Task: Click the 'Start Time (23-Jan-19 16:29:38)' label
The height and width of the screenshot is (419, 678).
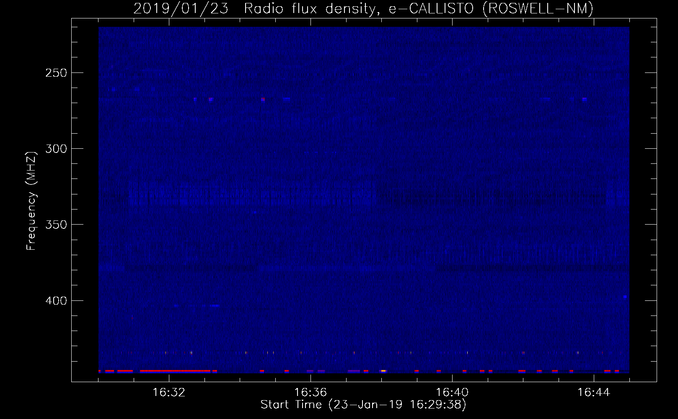Action: (363, 405)
